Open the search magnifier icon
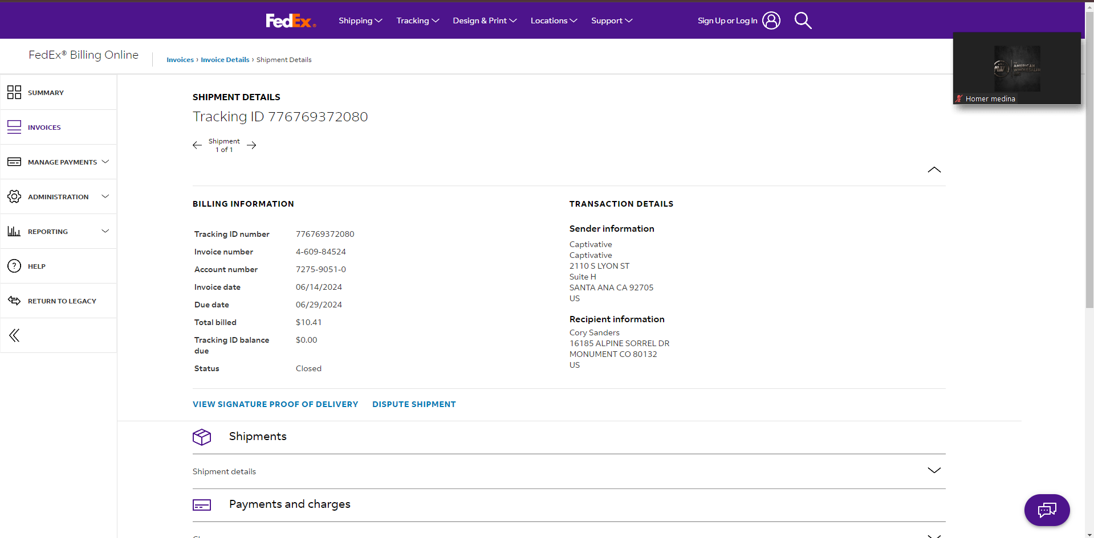The width and height of the screenshot is (1094, 538). [803, 20]
